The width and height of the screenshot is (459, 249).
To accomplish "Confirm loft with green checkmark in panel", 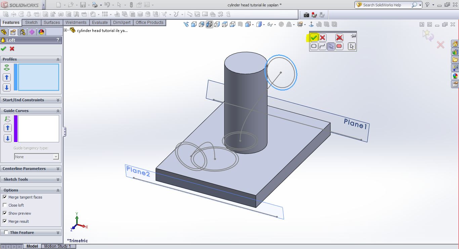I will point(3,49).
